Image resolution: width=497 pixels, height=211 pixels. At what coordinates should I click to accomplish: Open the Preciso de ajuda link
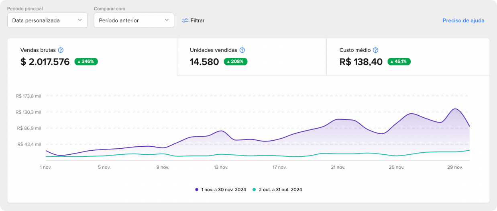[x=463, y=20]
